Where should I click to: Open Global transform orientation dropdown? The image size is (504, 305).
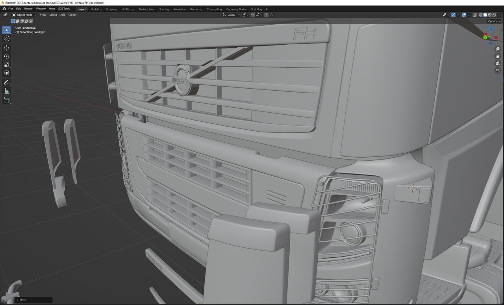click(231, 15)
